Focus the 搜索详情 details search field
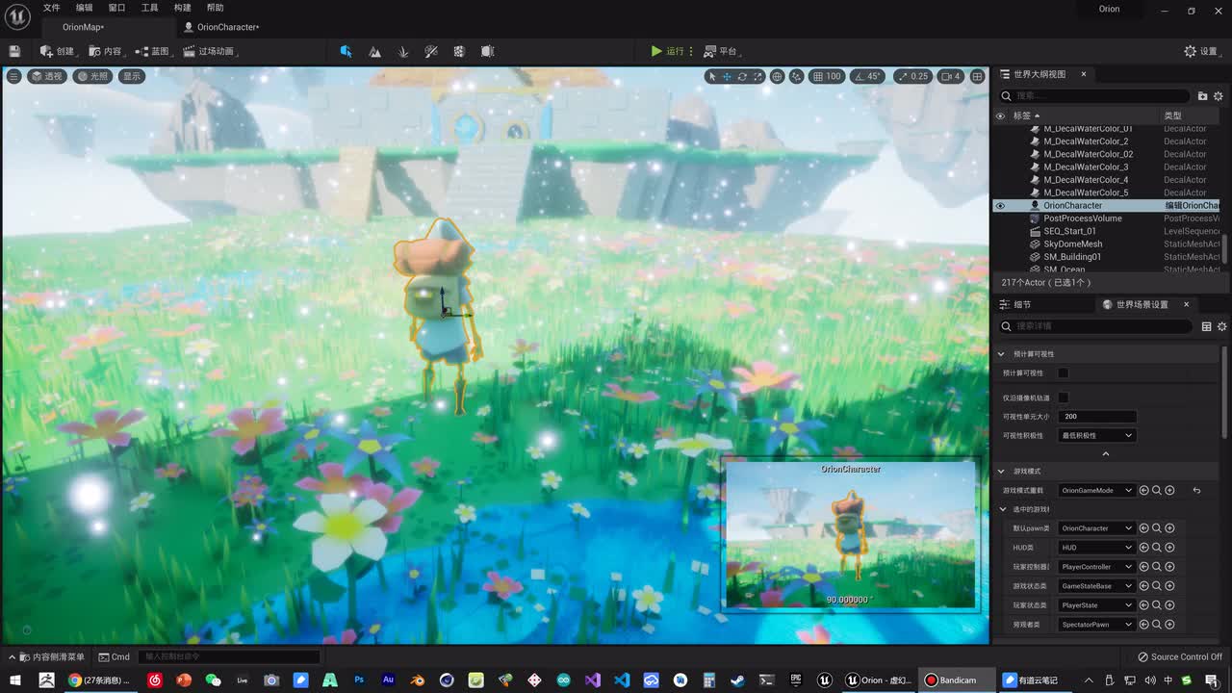1232x693 pixels. point(1094,326)
